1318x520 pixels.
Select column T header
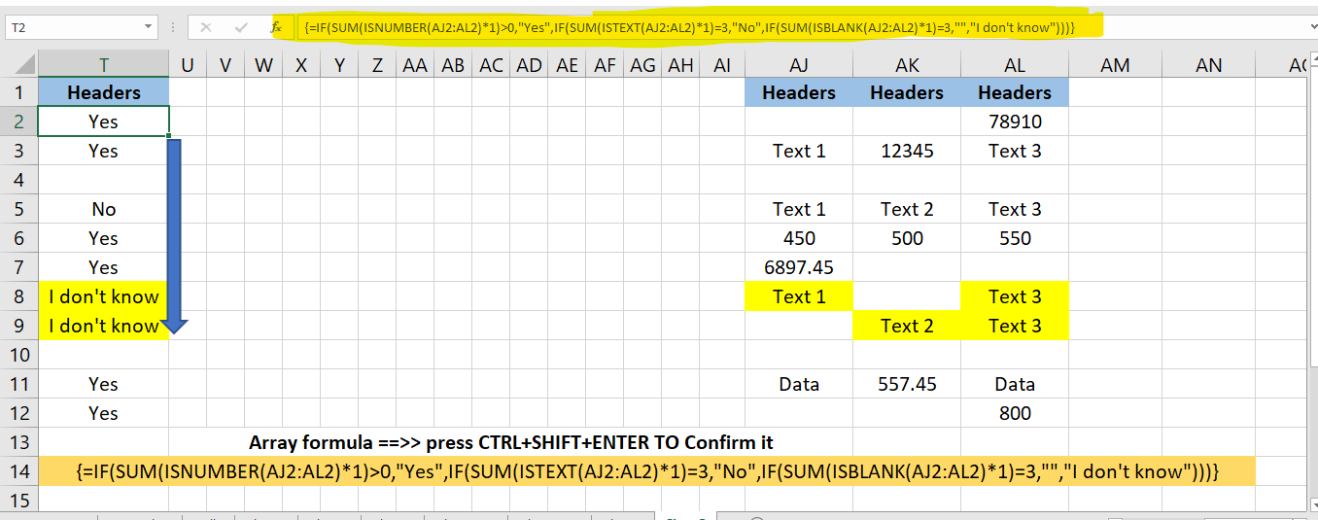point(103,65)
